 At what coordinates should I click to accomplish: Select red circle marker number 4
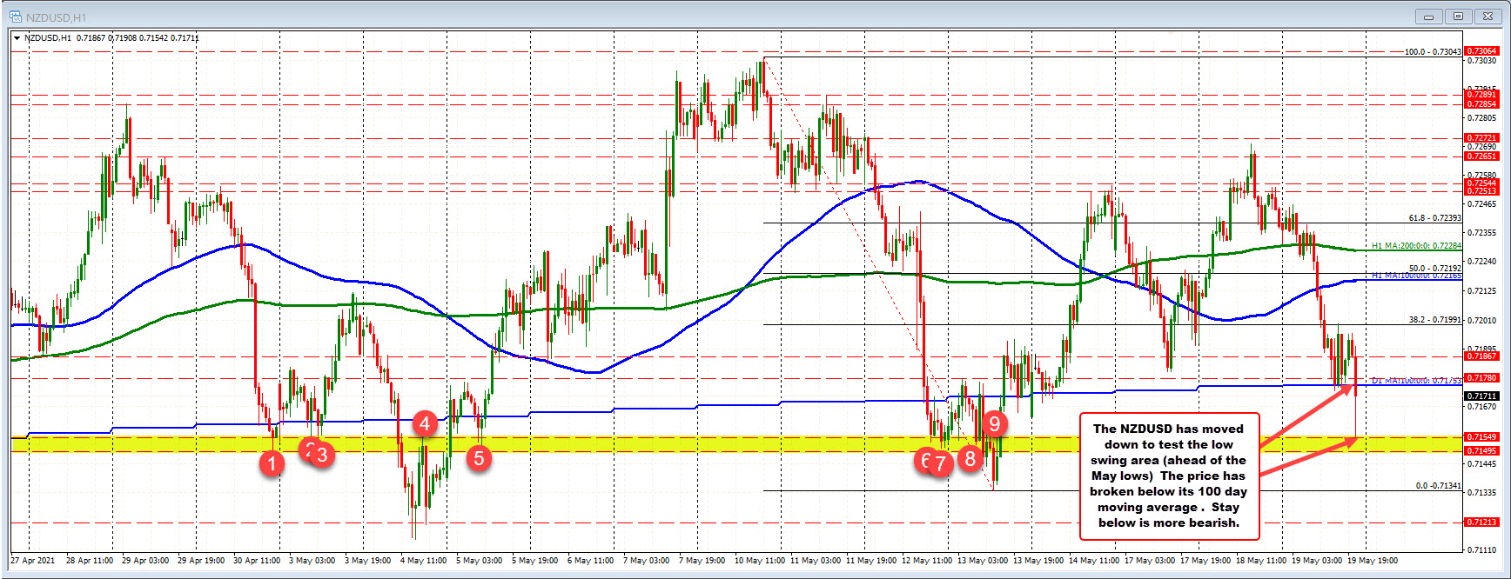(x=425, y=423)
